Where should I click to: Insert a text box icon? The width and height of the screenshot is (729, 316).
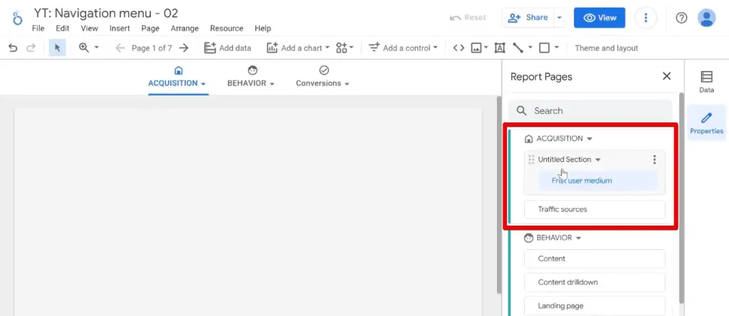click(x=500, y=48)
